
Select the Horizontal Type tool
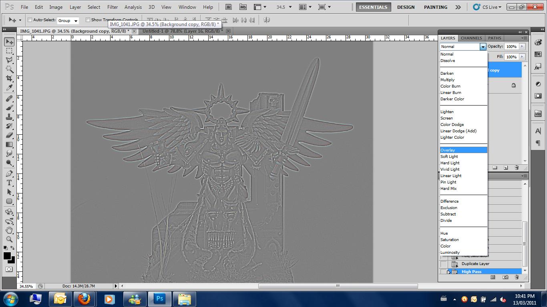coord(9,183)
